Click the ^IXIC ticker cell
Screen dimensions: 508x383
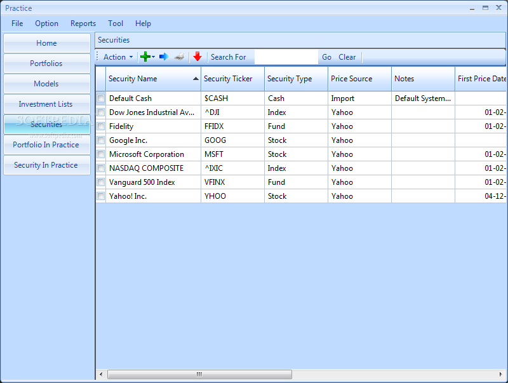(x=232, y=168)
